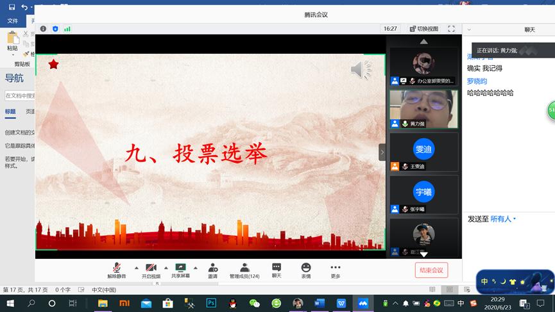This screenshot has height=312, width=555.
Task: Enter full screen mode icon
Action: coord(451,29)
